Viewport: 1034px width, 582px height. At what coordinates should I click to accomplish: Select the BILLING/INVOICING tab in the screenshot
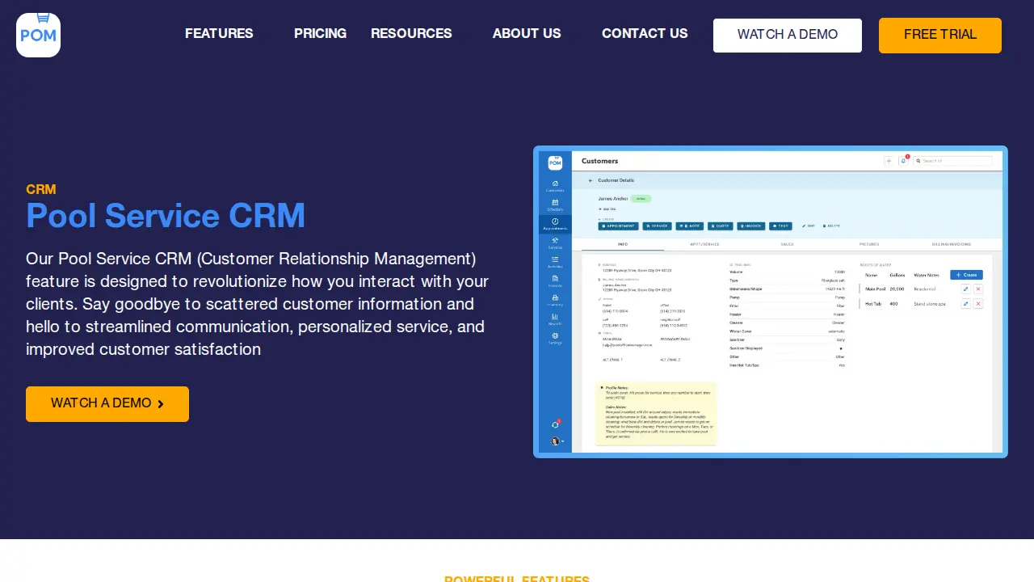(952, 244)
